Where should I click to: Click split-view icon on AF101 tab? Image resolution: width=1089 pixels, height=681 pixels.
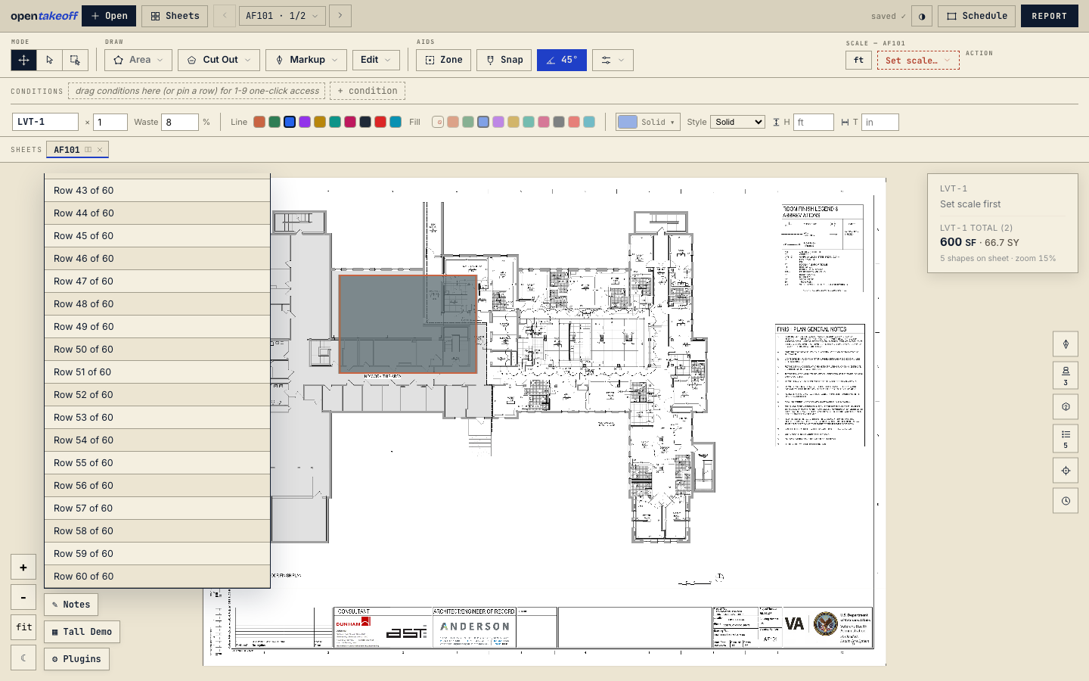(x=88, y=150)
